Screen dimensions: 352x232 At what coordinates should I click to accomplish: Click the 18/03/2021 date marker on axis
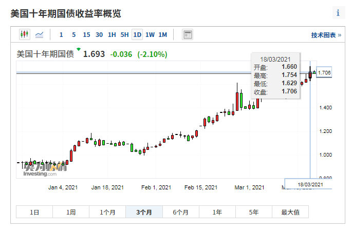click(310, 184)
